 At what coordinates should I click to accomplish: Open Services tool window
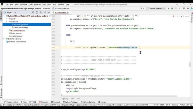(x=102, y=102)
